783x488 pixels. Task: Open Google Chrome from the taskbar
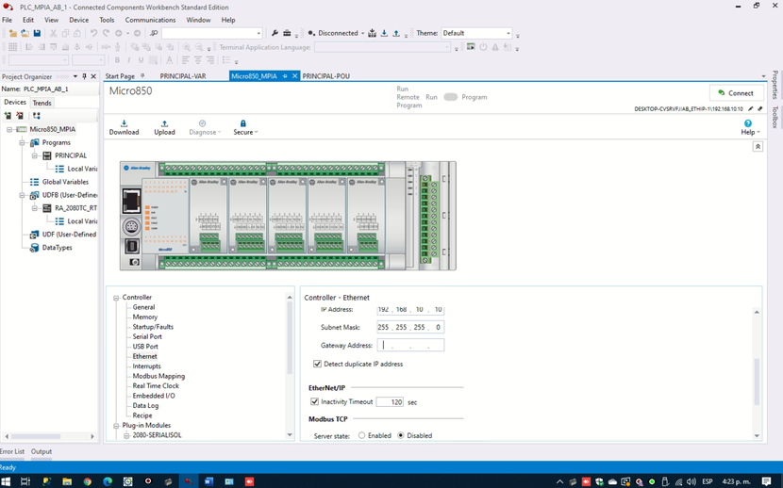click(88, 481)
